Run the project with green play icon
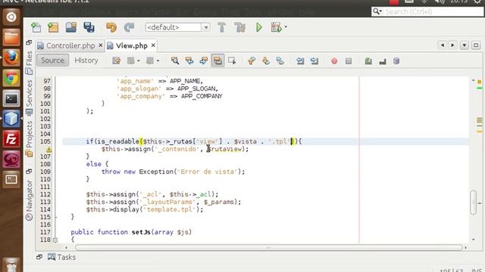Screen dimensions: 485x272 pos(259,27)
